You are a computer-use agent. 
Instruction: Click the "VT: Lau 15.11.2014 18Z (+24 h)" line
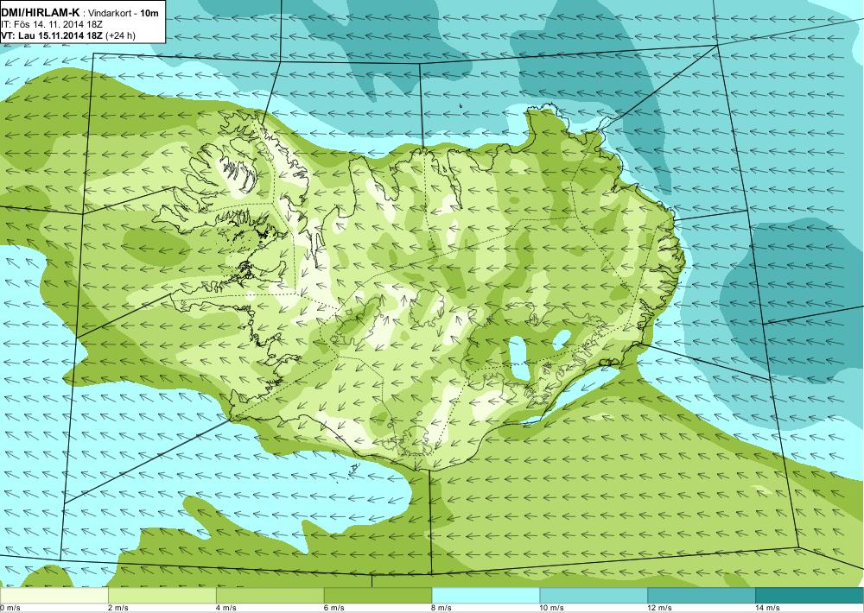tap(67, 35)
